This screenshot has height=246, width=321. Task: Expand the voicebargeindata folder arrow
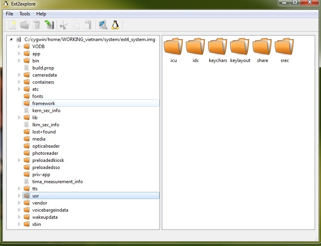point(19,210)
